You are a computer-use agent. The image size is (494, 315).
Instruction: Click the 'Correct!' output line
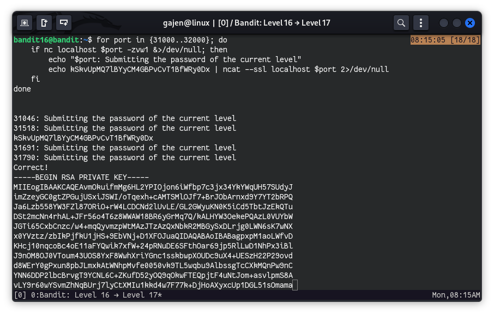click(31, 168)
